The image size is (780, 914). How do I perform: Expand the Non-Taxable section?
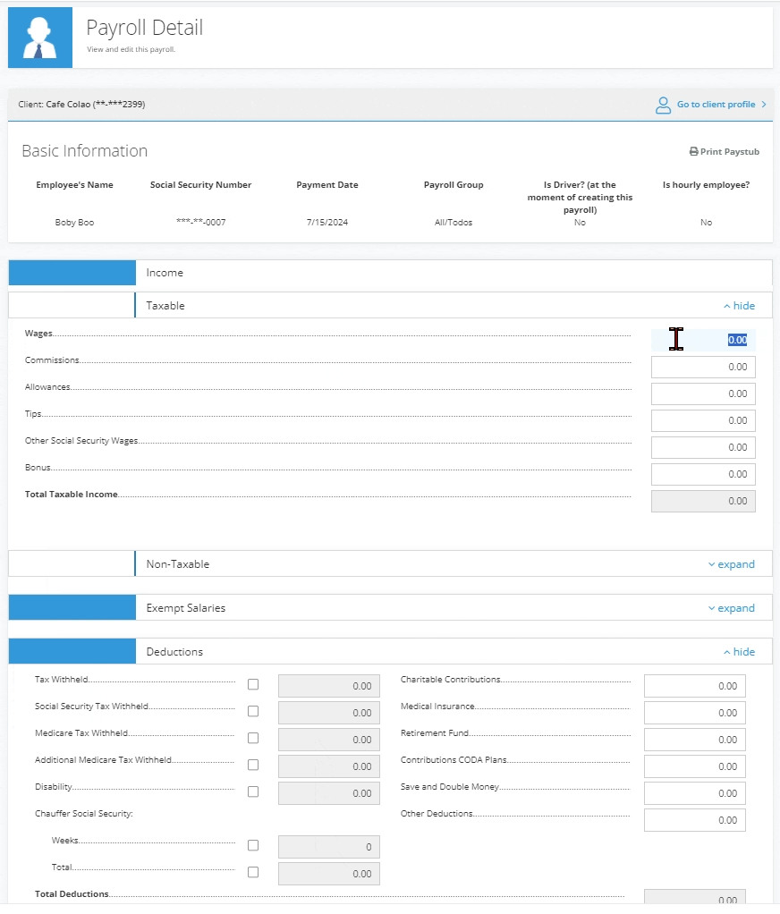pyautogui.click(x=732, y=563)
